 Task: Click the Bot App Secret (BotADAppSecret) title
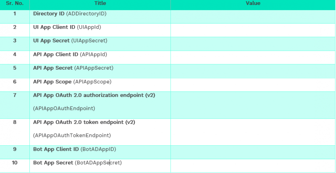77,163
